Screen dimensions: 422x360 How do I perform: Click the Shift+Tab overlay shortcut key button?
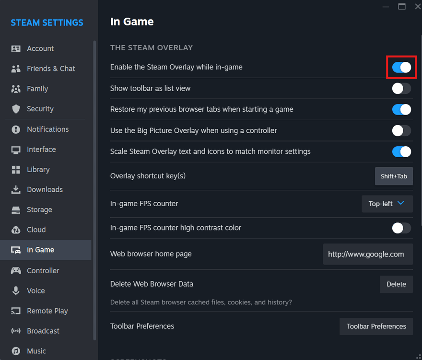pyautogui.click(x=394, y=176)
